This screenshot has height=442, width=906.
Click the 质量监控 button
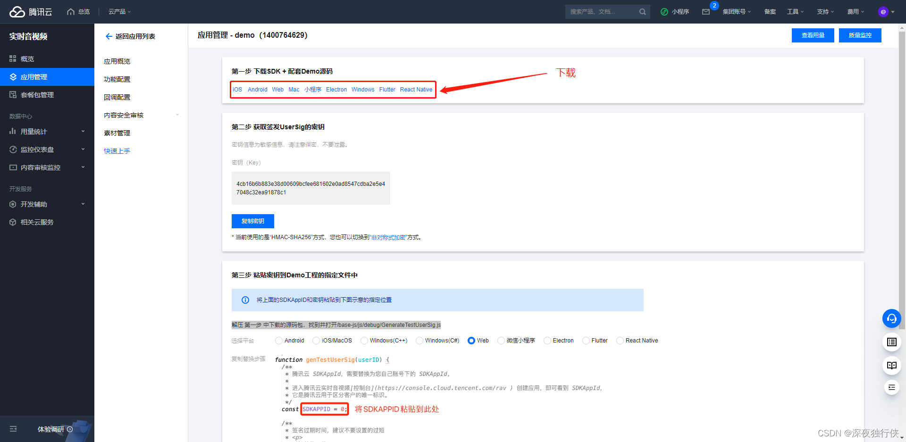click(x=860, y=35)
